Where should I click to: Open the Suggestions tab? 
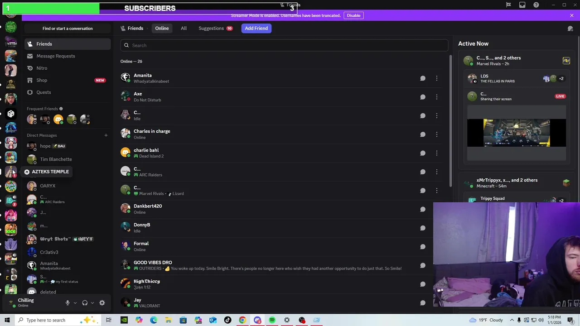tap(215, 28)
